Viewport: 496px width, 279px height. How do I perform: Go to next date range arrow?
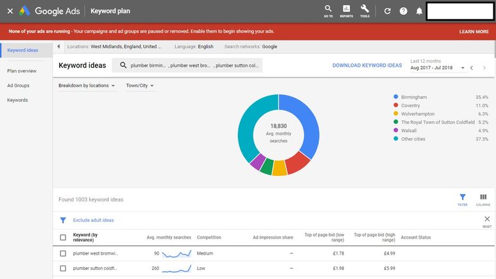click(484, 68)
